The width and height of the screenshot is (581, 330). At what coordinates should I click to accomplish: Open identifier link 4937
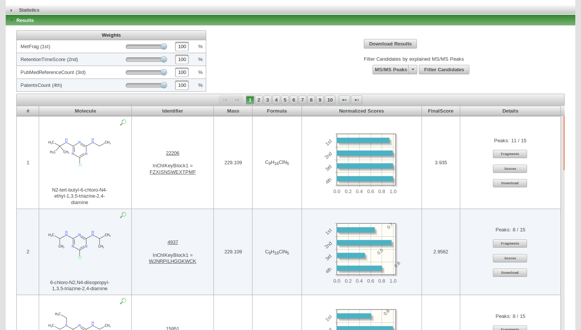[173, 242]
